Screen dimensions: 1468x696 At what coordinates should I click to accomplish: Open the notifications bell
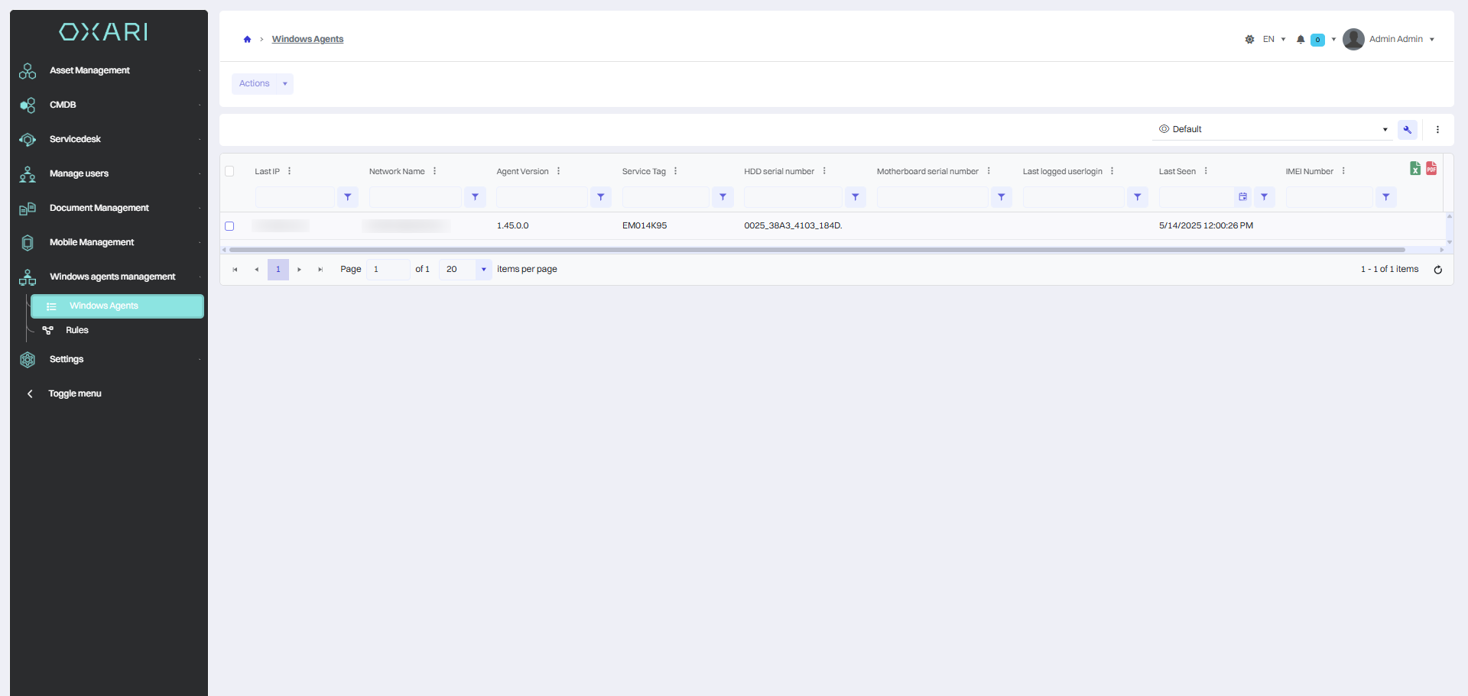tap(1301, 40)
